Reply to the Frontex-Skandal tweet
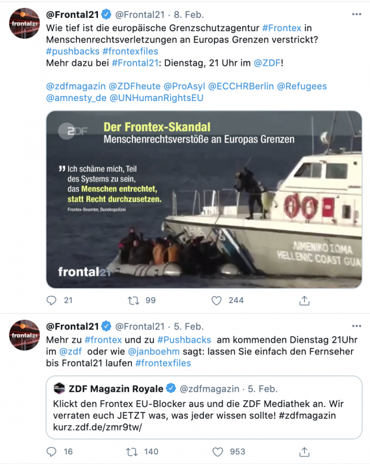Image resolution: width=370 pixels, height=464 pixels. click(52, 300)
